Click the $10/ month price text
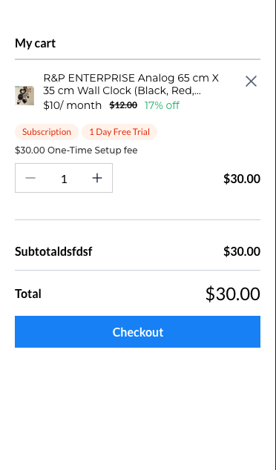Screen dimensions: 276x470 (x=72, y=105)
